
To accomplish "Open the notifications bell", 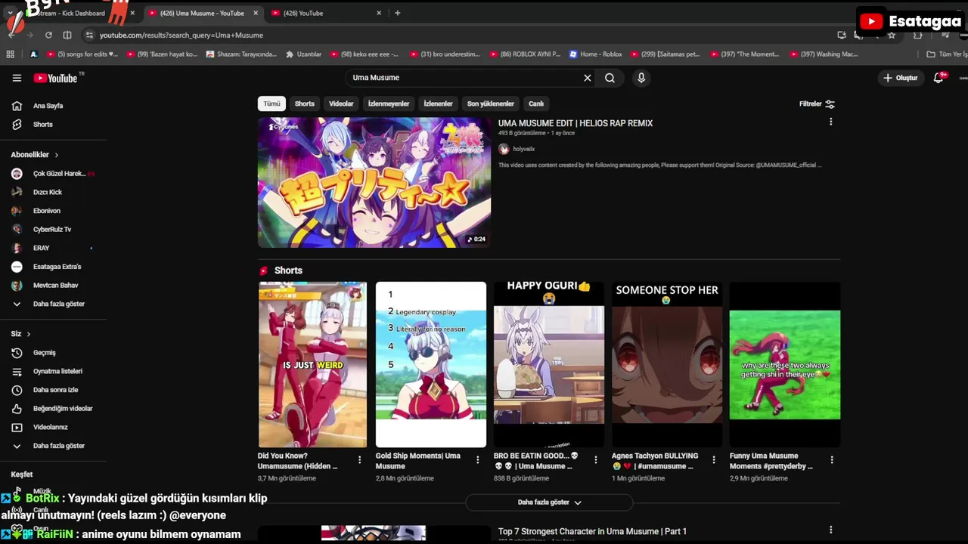I will [939, 78].
